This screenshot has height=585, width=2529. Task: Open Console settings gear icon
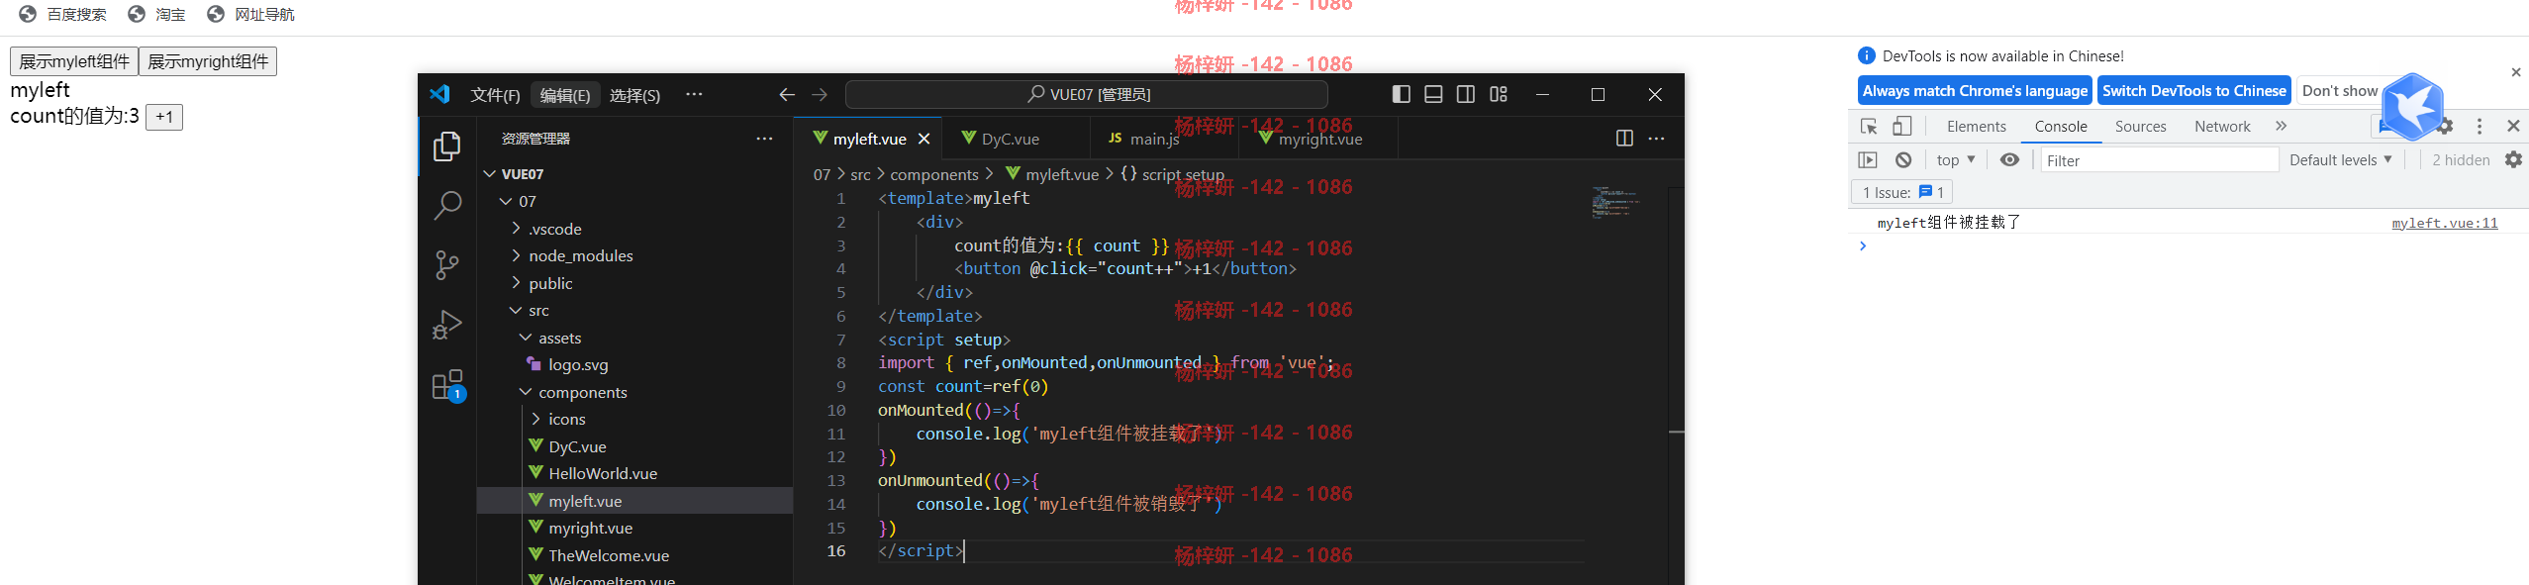[2513, 159]
